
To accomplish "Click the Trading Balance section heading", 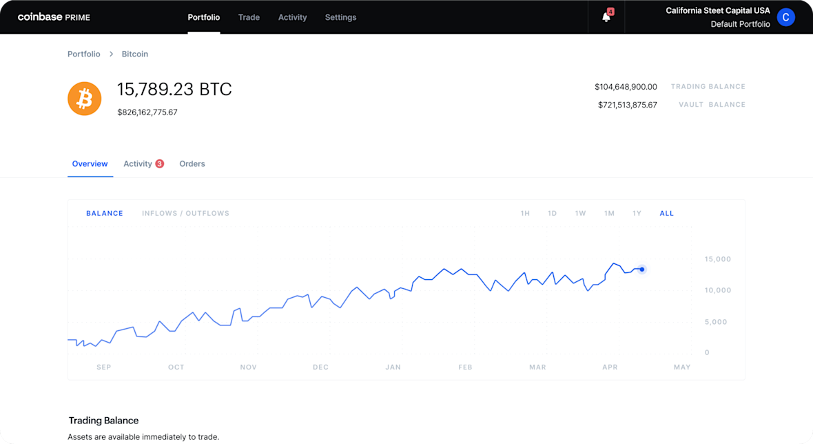I will point(104,421).
